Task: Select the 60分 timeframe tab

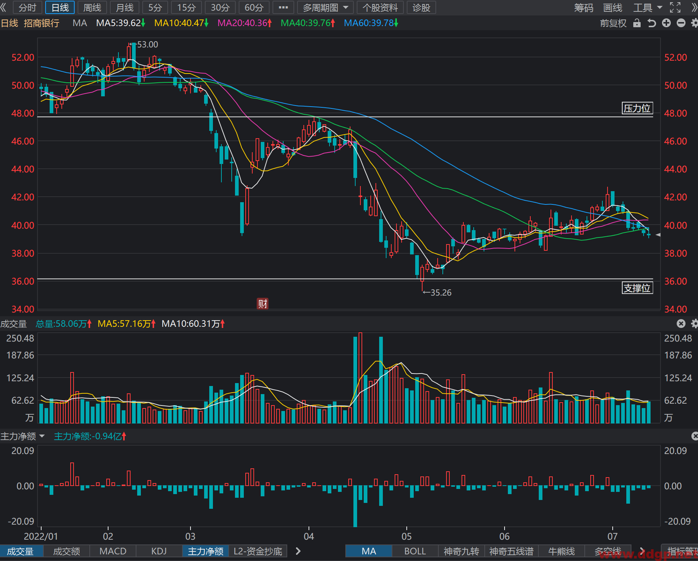Action: [254, 7]
